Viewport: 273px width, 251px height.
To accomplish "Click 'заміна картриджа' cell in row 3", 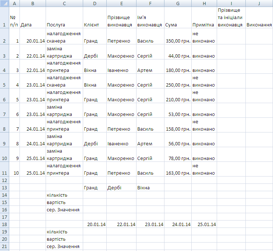I will point(64,52).
